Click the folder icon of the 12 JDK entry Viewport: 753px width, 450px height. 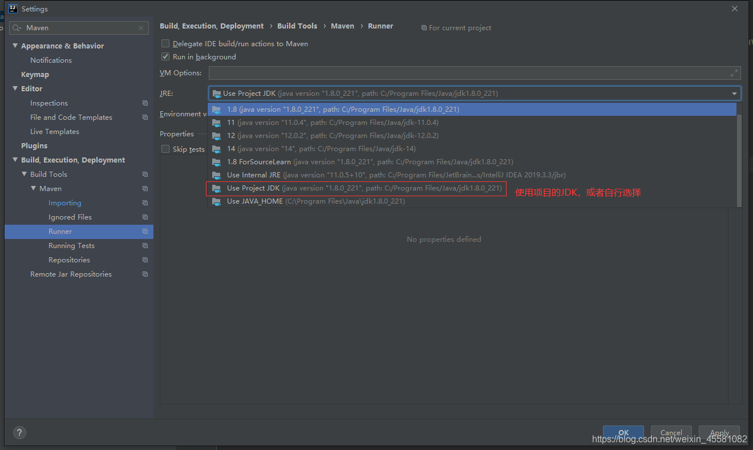[x=216, y=136]
